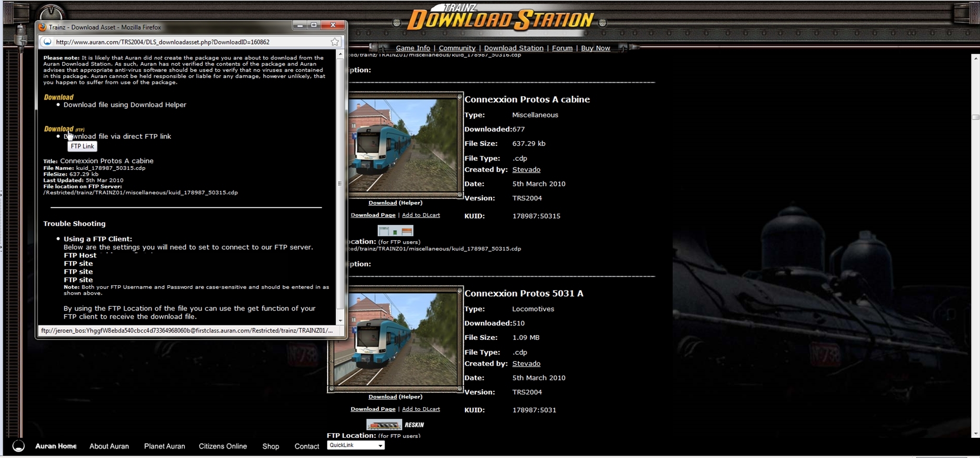Go to Download Station nav link

(513, 48)
